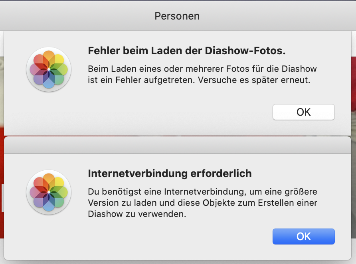The height and width of the screenshot is (264, 356).
Task: Click the heading "Fehler beim Laden der Diashow-Fotos."
Action: pyautogui.click(x=187, y=51)
